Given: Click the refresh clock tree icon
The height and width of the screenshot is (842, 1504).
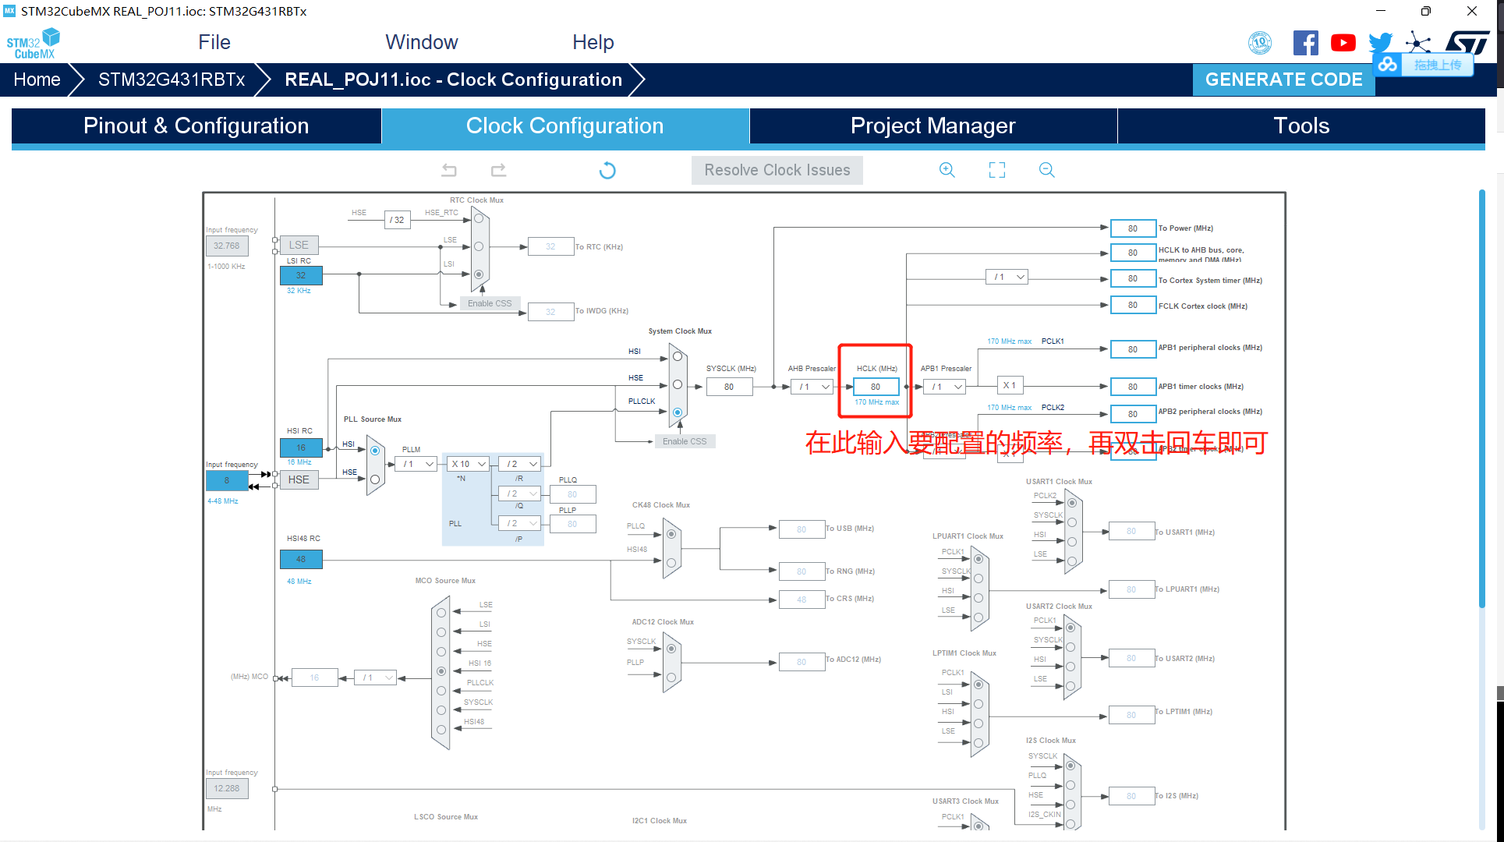Looking at the screenshot, I should pos(607,170).
